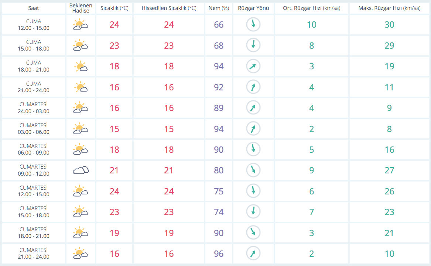Viewport: 431px width, 266px height.
Task: Click the partly cloudy icon for Cuma 12.00 - 15.00
Action: coord(80,25)
